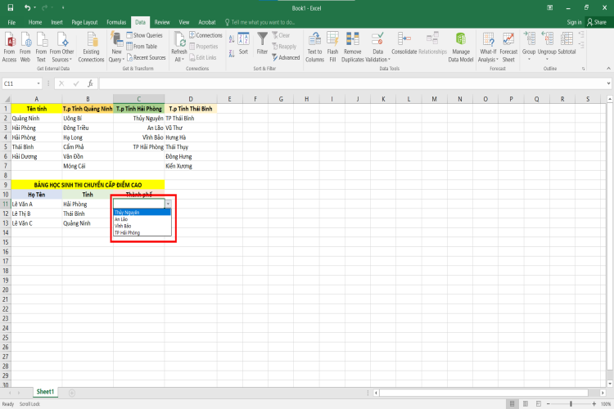Viewport: 614px width, 409px height.
Task: Click the Ungroup icon
Action: [x=547, y=46]
